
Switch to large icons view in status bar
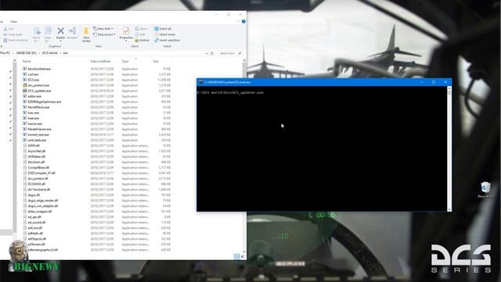point(242,256)
